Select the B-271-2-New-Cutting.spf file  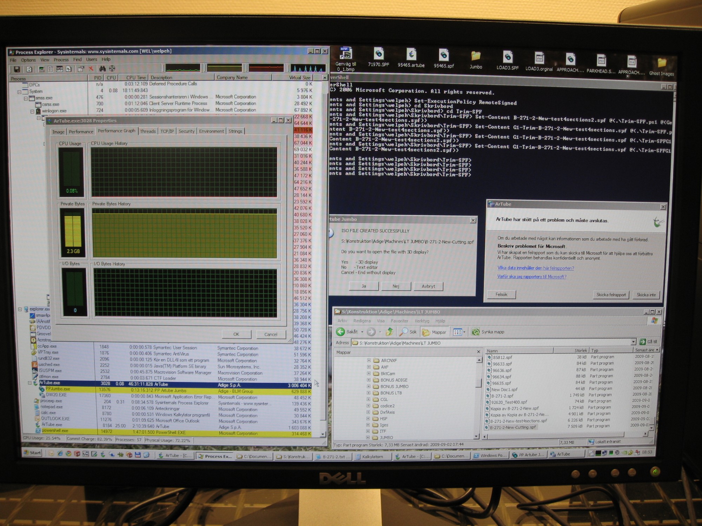click(x=513, y=427)
